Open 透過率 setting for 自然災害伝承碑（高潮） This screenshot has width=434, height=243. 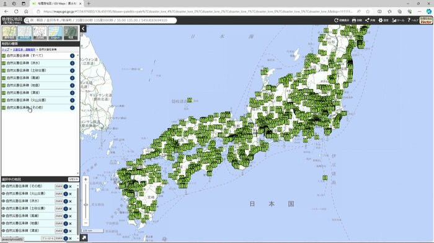point(59,216)
